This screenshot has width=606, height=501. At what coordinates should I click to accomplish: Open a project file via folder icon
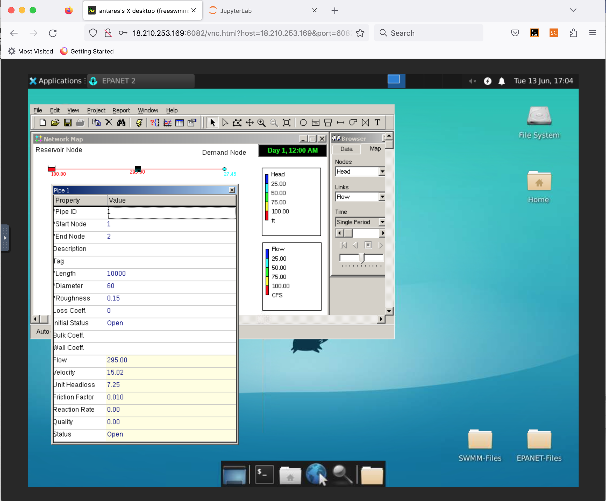[x=55, y=123]
